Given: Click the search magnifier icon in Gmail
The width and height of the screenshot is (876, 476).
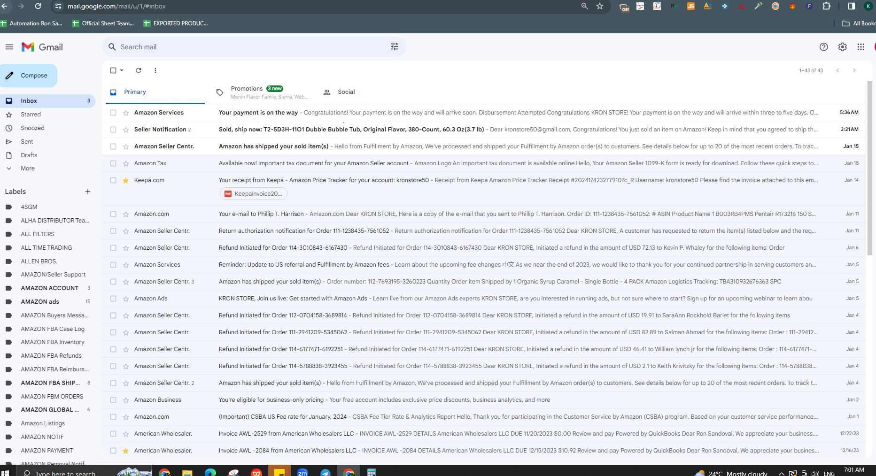Looking at the screenshot, I should point(112,47).
